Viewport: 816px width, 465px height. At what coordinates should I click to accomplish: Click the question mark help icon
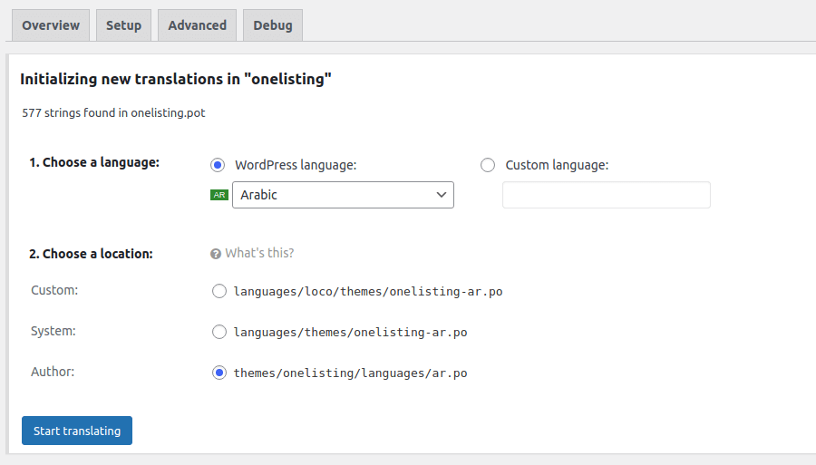pyautogui.click(x=216, y=254)
